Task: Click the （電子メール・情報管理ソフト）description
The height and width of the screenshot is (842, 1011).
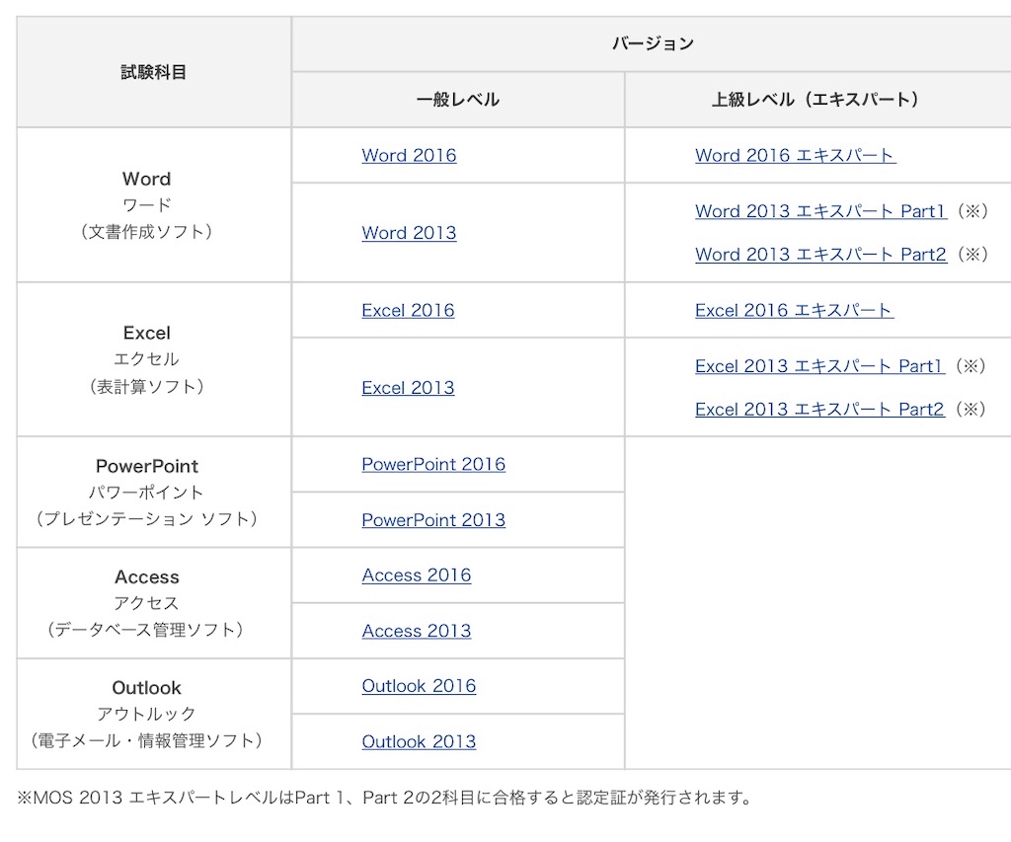Action: pos(147,740)
